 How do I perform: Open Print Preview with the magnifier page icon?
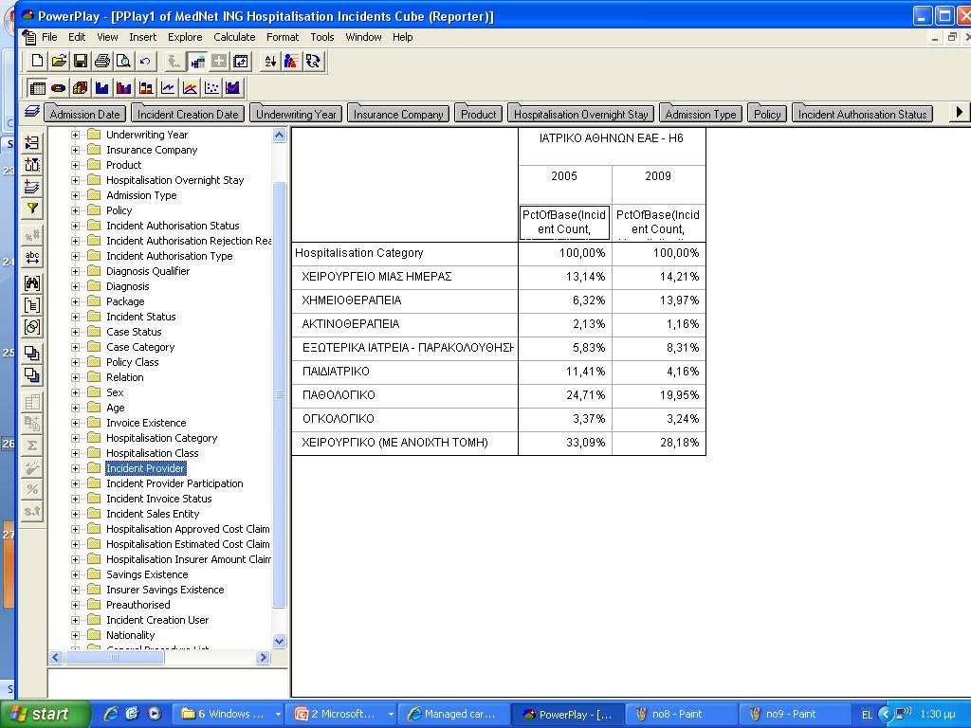[x=123, y=61]
